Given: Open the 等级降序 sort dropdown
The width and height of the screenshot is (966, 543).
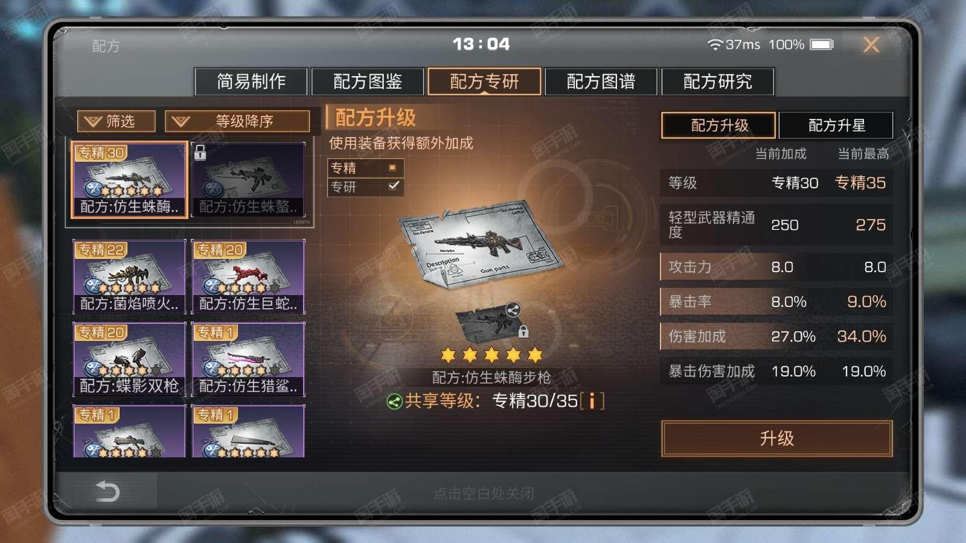Looking at the screenshot, I should click(237, 121).
